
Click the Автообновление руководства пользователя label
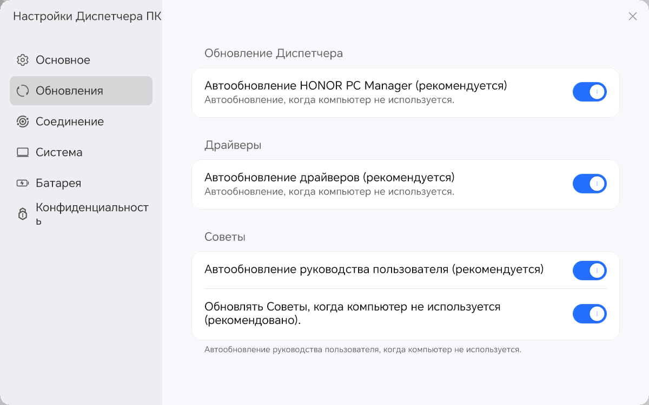(374, 269)
